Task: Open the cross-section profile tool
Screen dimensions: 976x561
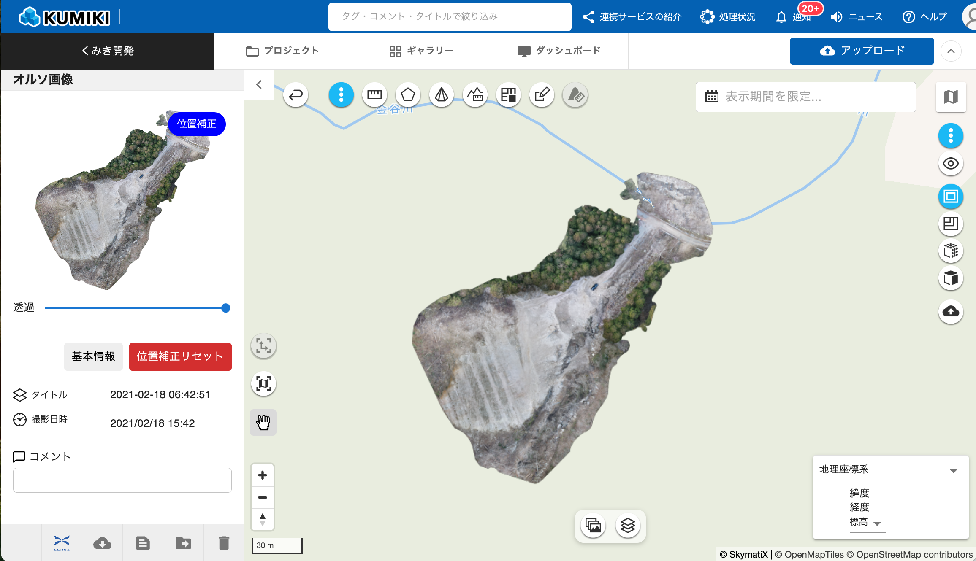Action: (x=475, y=95)
